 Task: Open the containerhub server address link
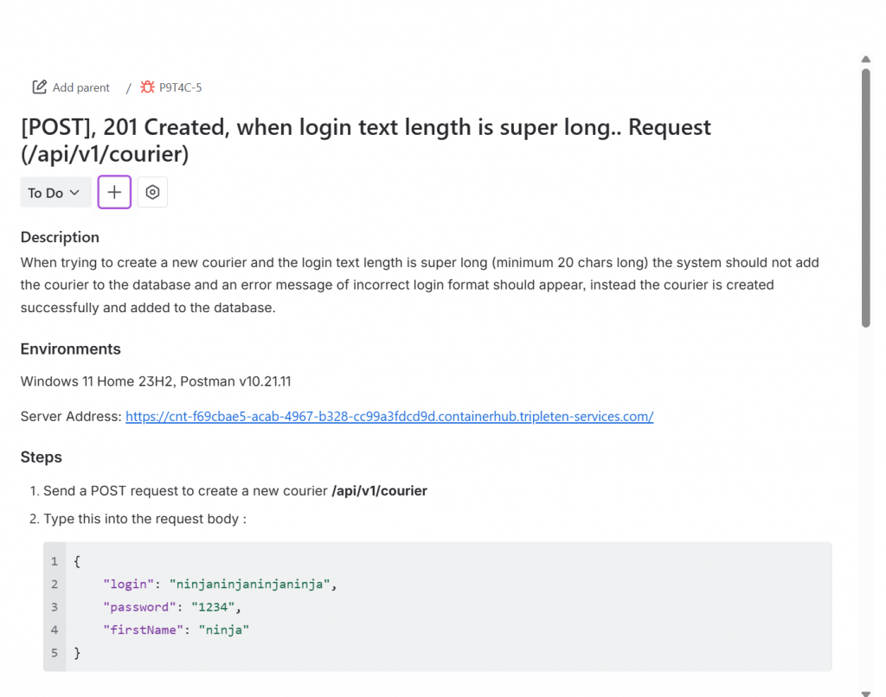click(389, 416)
